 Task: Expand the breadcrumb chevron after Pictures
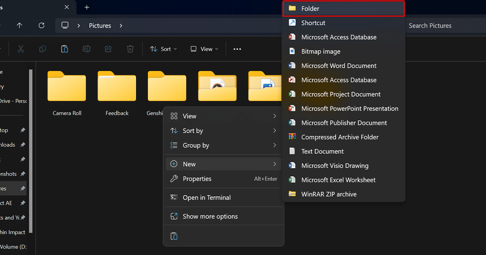[121, 25]
